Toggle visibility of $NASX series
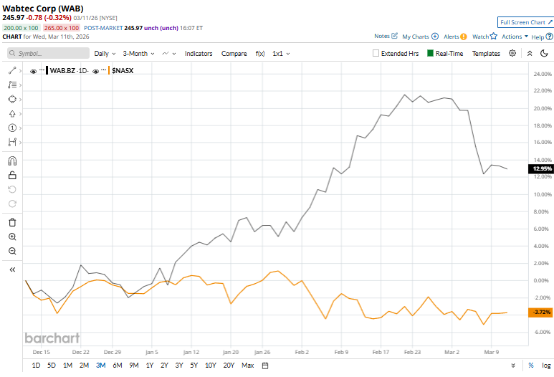The width and height of the screenshot is (554, 377). [x=95, y=71]
